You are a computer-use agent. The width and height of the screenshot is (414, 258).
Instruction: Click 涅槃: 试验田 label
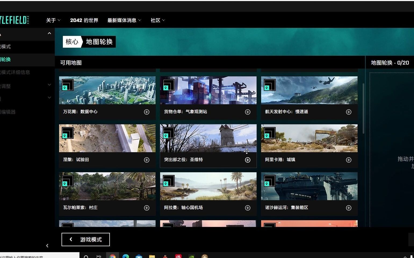76,160
